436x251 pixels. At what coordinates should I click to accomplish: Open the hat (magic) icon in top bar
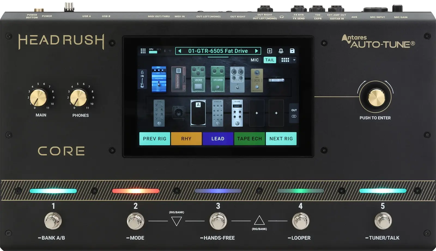pos(281,51)
